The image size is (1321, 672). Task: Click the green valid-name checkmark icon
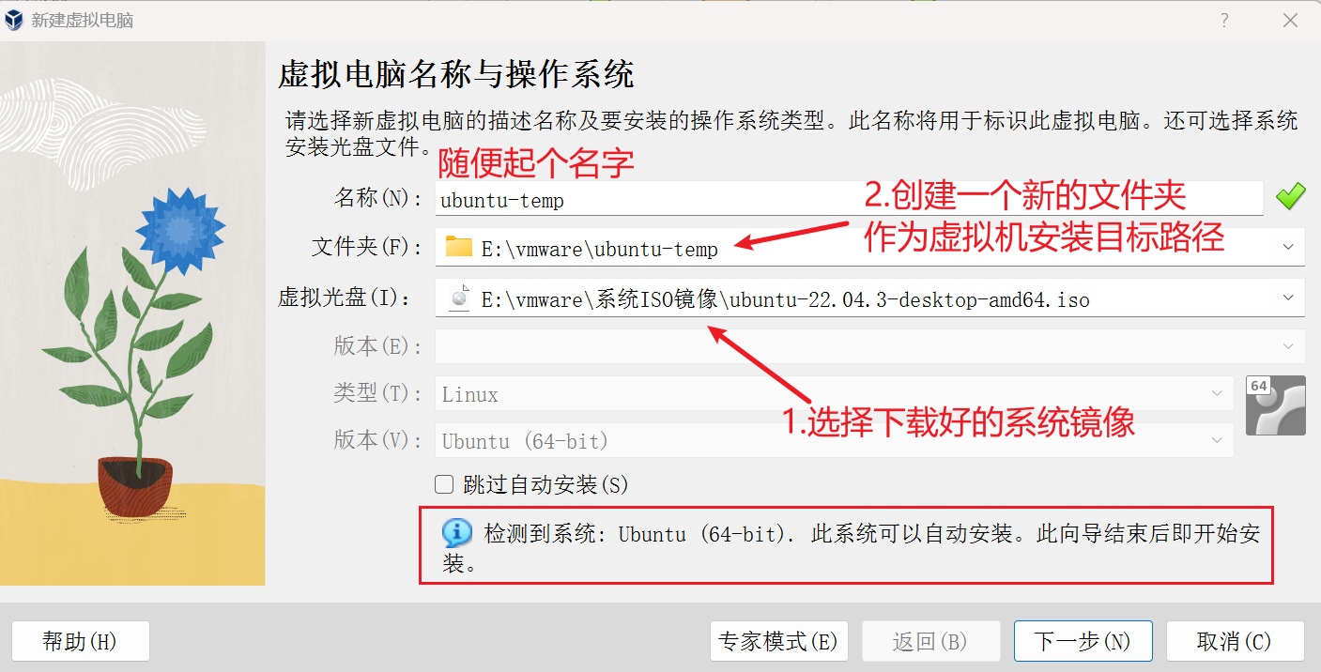click(x=1290, y=196)
